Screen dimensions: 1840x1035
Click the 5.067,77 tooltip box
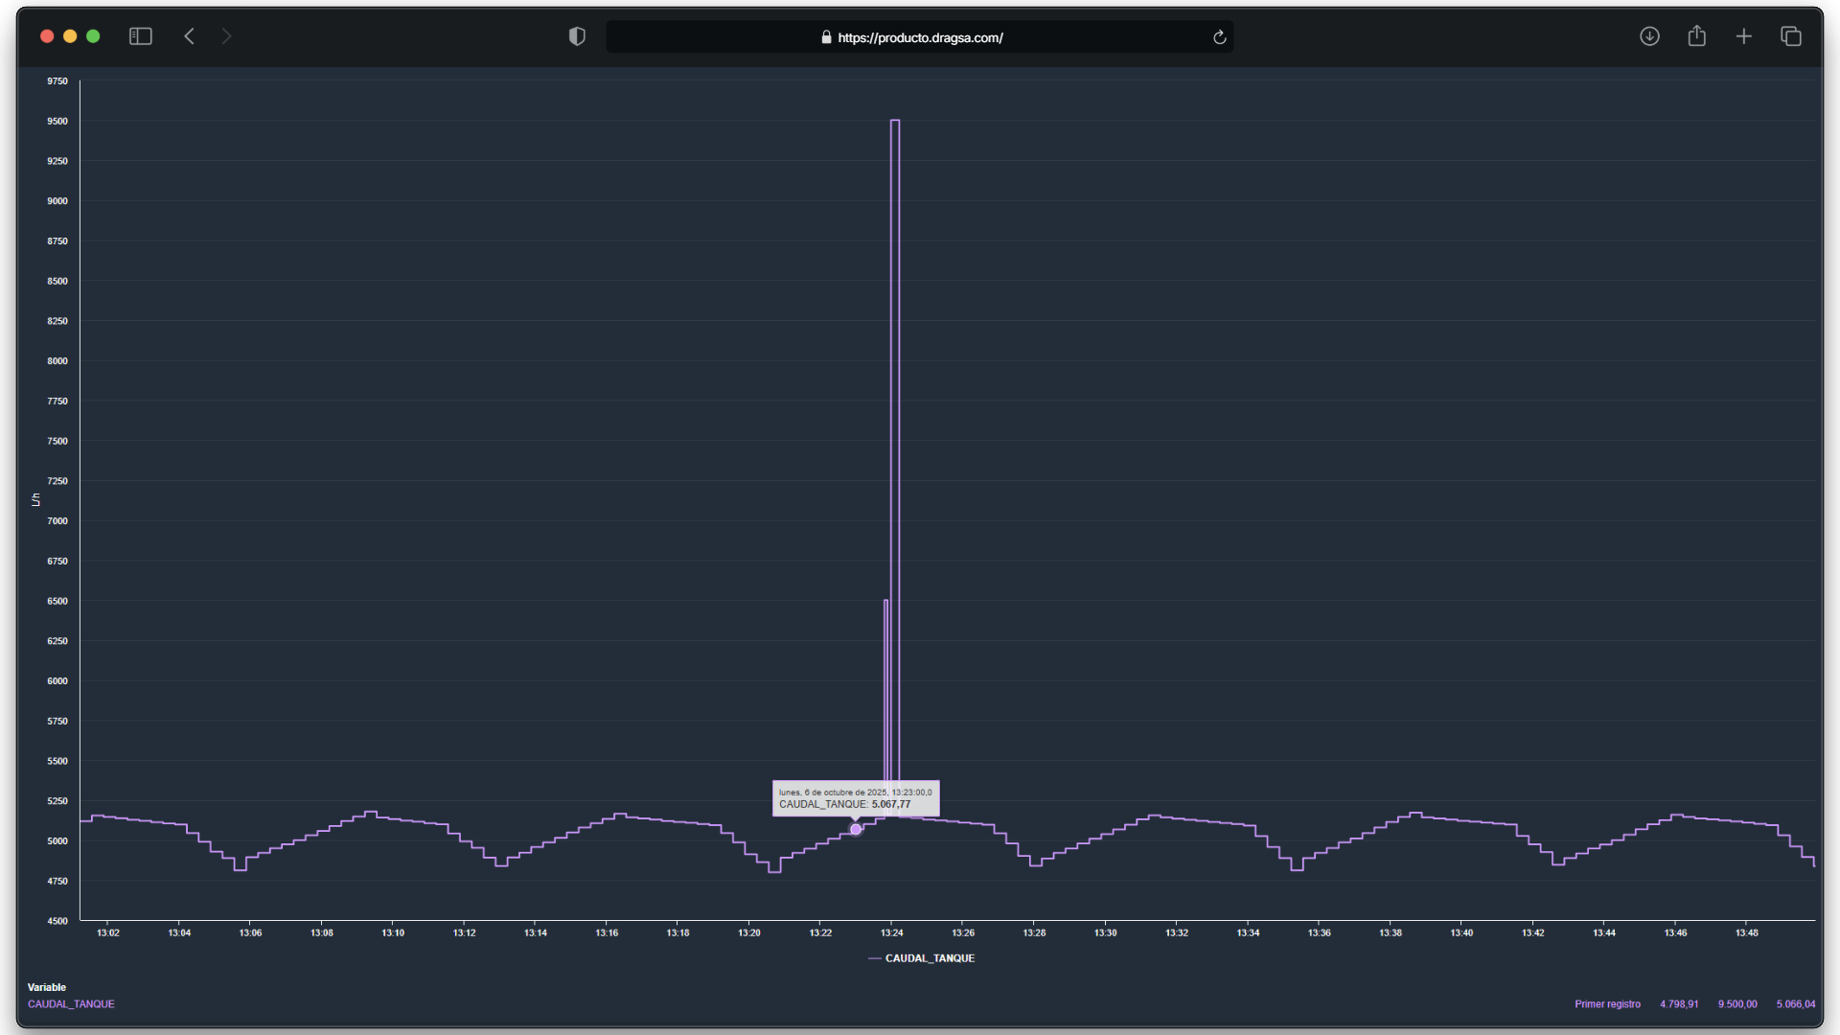855,798
